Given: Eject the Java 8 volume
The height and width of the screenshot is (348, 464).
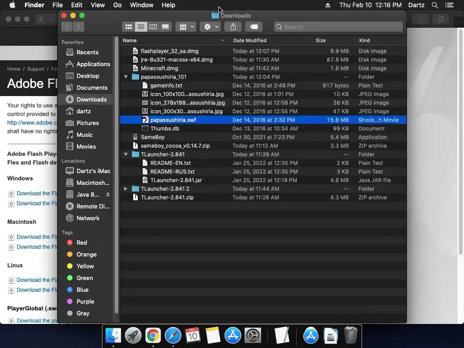Looking at the screenshot, I should (x=108, y=194).
